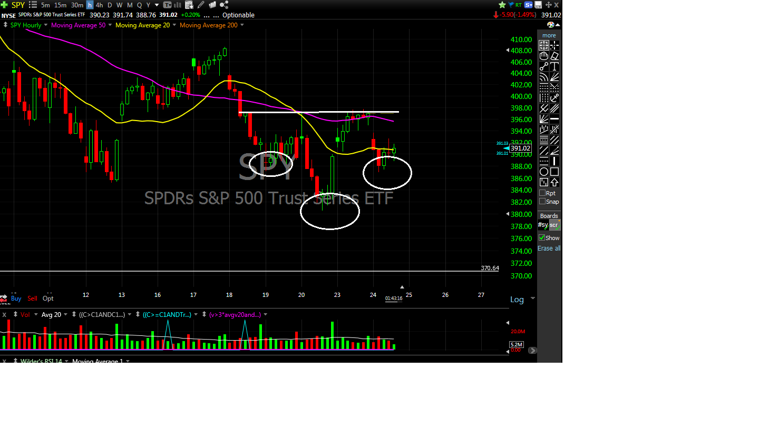Switch to the 30m timeframe
The width and height of the screenshot is (769, 428).
pyautogui.click(x=77, y=5)
